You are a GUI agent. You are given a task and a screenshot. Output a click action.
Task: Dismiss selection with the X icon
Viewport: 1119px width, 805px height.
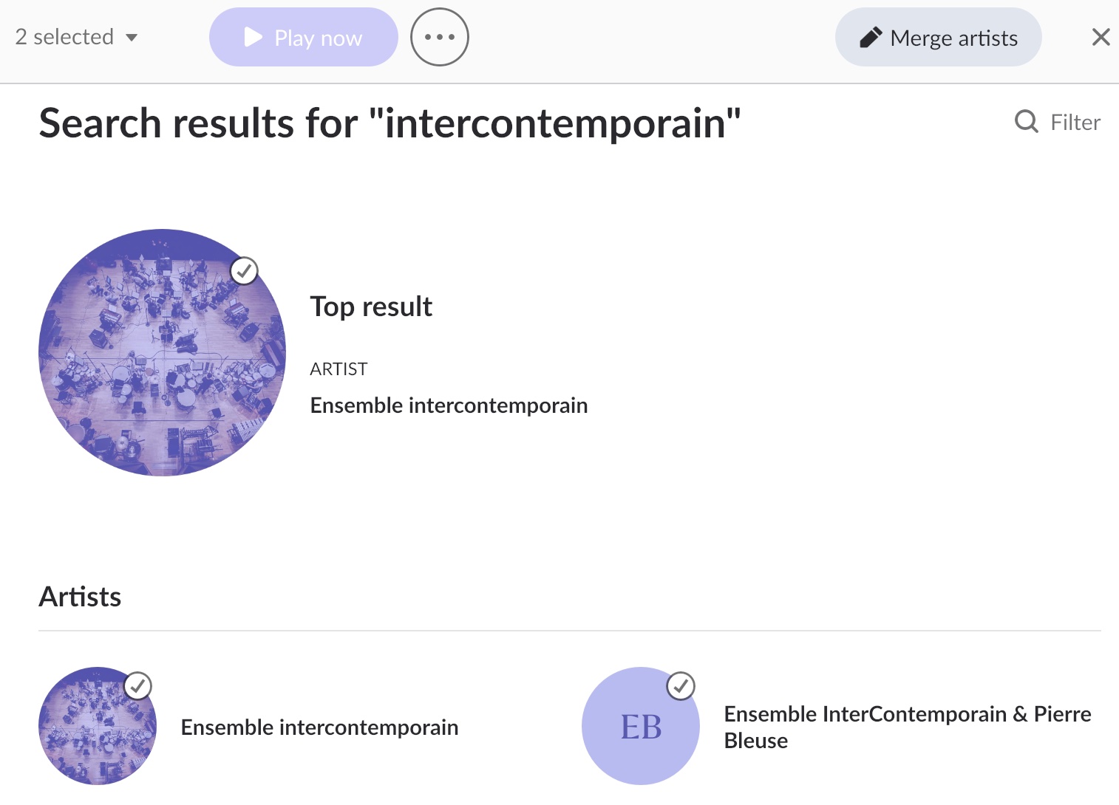(x=1101, y=37)
